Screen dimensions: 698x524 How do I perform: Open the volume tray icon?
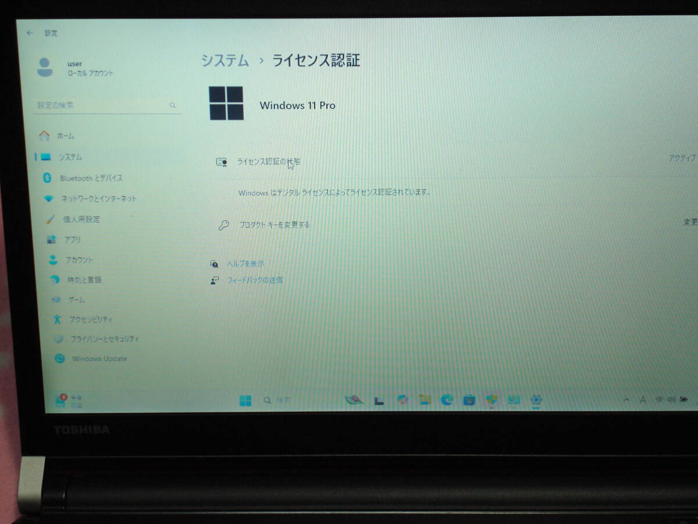pyautogui.click(x=672, y=399)
